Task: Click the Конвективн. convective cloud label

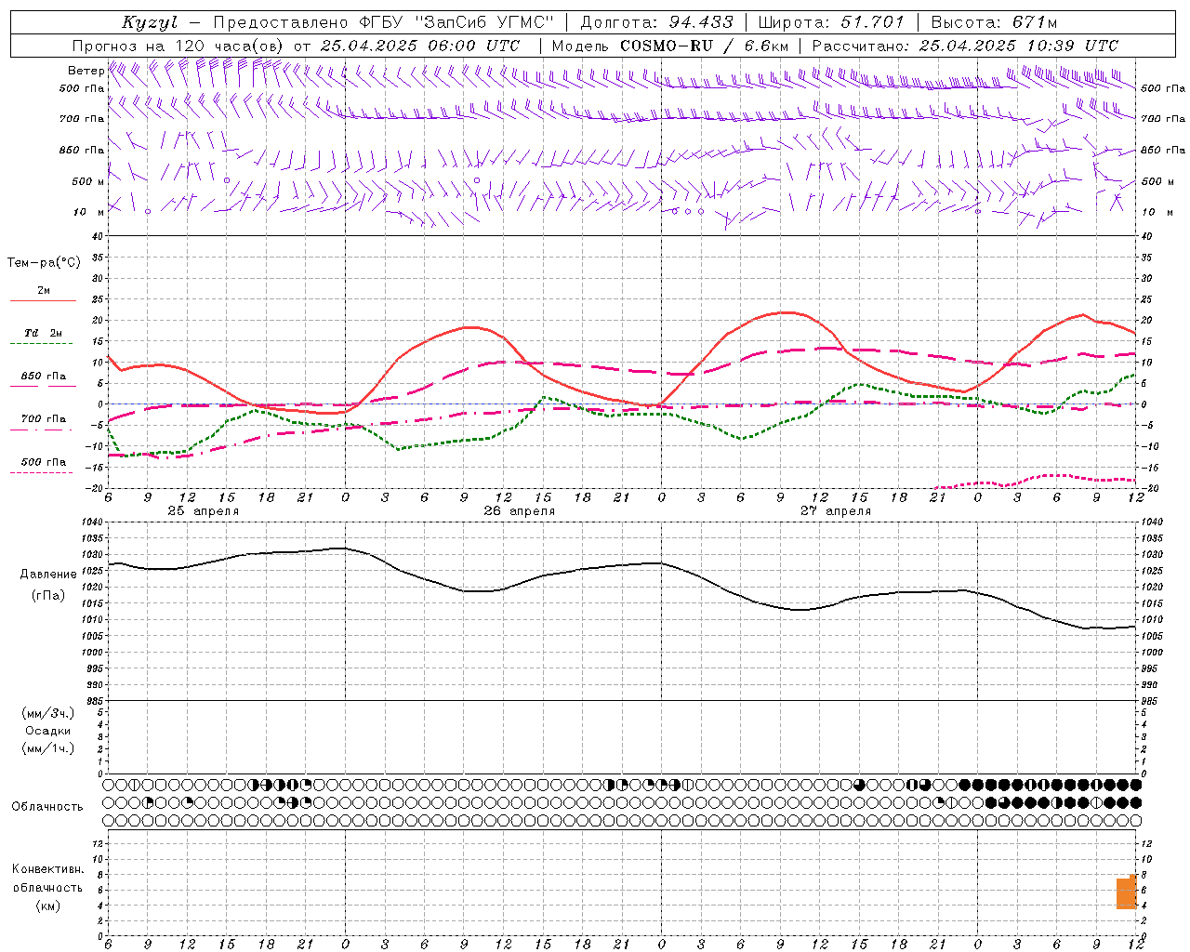Action: [47, 869]
